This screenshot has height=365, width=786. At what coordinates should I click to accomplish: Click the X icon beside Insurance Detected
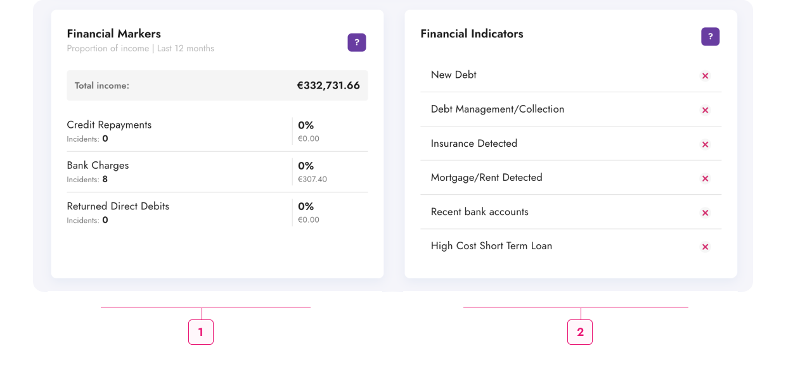(x=705, y=144)
